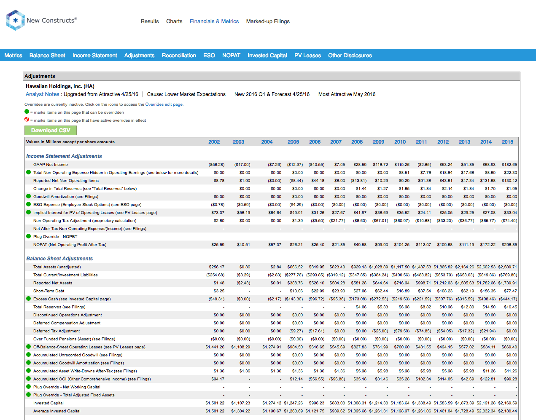Switch to the Reconciliation tab
Screen dimensions: 536x420
click(x=179, y=56)
